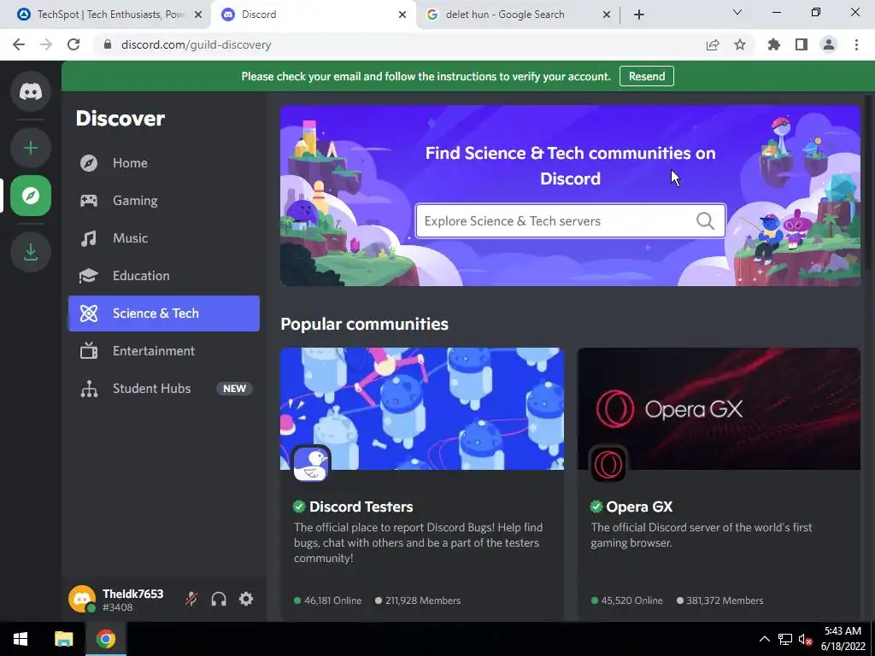This screenshot has width=875, height=656.
Task: Open Opera GX server title
Action: pos(639,507)
